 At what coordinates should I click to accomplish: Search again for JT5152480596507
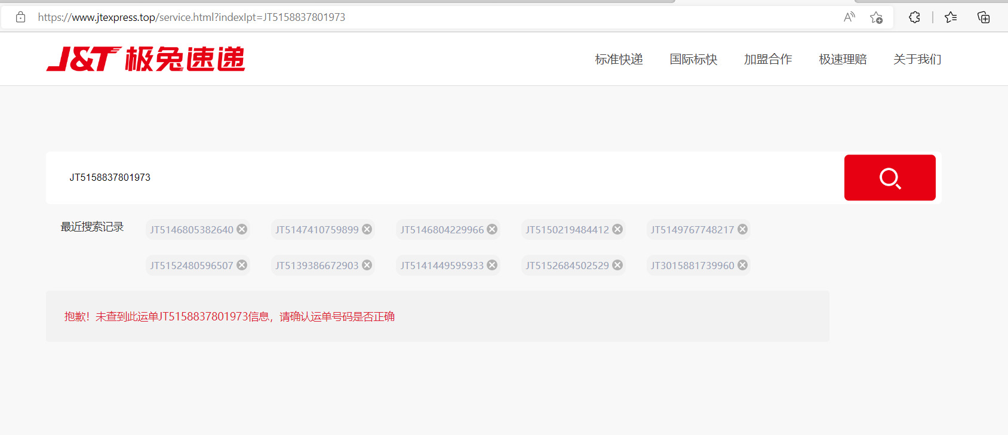click(192, 266)
